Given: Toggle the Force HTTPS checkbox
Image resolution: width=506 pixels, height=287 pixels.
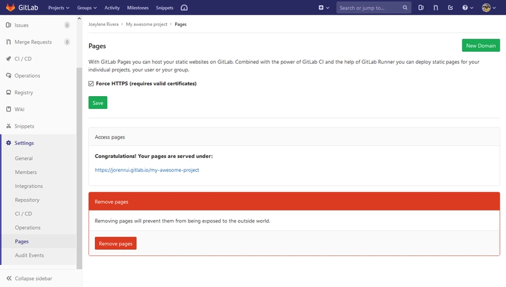Looking at the screenshot, I should point(91,83).
